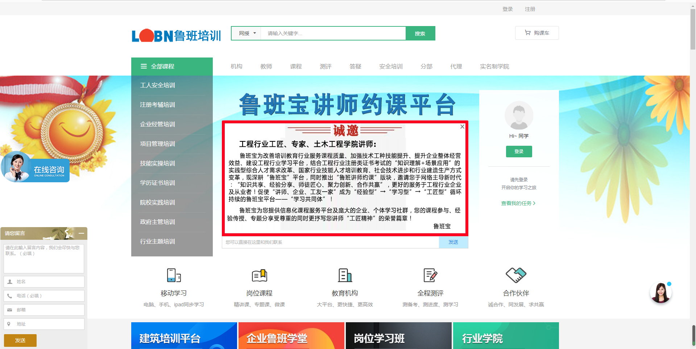The width and height of the screenshot is (696, 349).
Task: Click the 姓名 name input field
Action: click(x=44, y=282)
